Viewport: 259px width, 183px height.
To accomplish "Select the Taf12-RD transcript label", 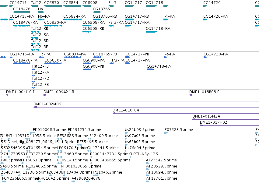I will pyautogui.click(x=40, y=41).
